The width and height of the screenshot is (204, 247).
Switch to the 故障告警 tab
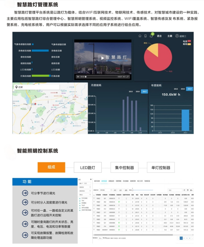click(133, 181)
